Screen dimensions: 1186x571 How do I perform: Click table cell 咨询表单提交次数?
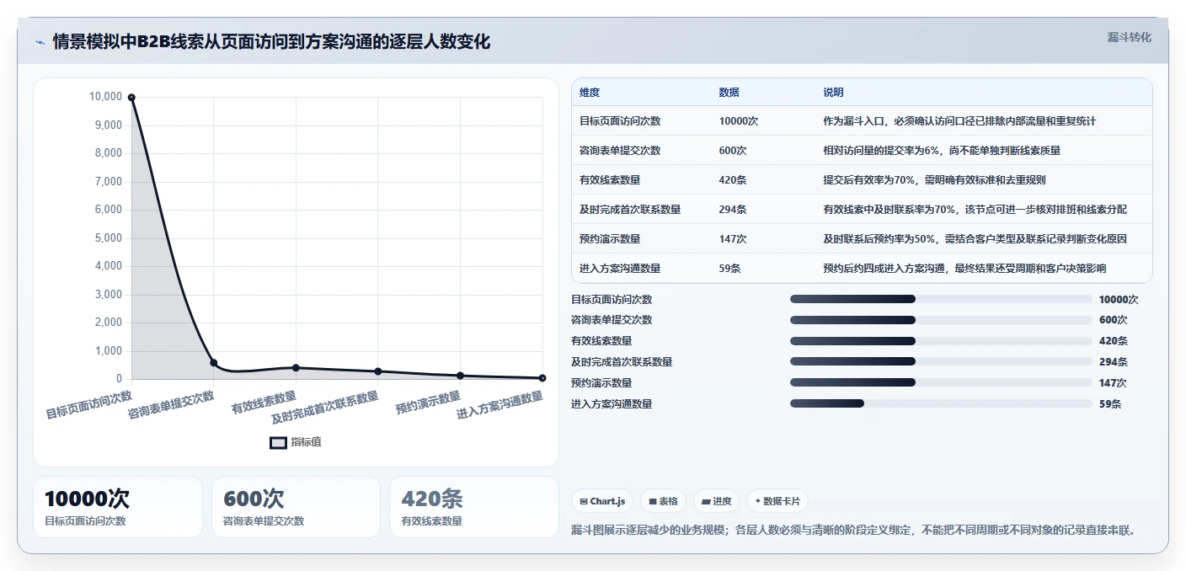(620, 151)
